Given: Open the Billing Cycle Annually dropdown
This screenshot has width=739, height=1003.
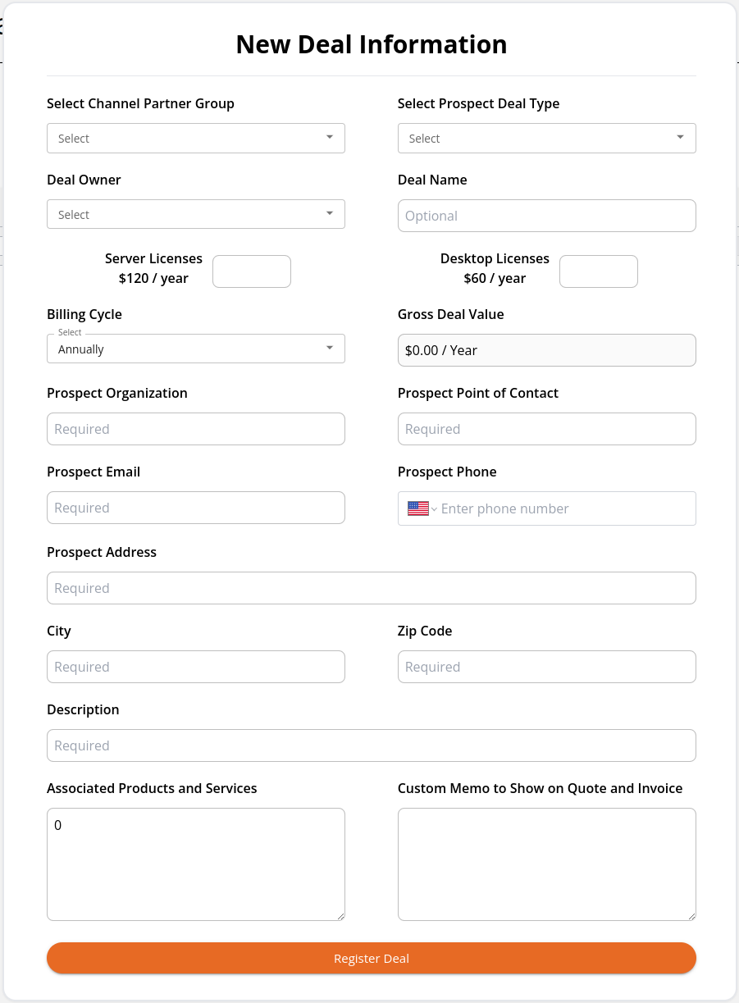Looking at the screenshot, I should [x=196, y=349].
